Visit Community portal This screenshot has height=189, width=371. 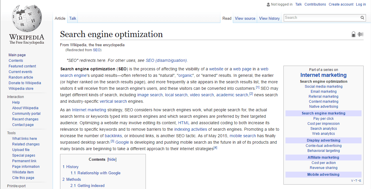26,114
